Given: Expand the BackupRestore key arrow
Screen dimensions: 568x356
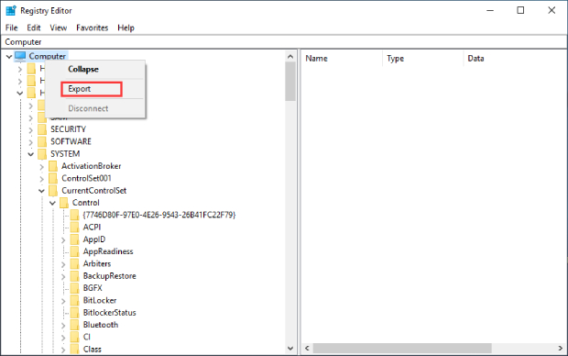Looking at the screenshot, I should pyautogui.click(x=63, y=276).
